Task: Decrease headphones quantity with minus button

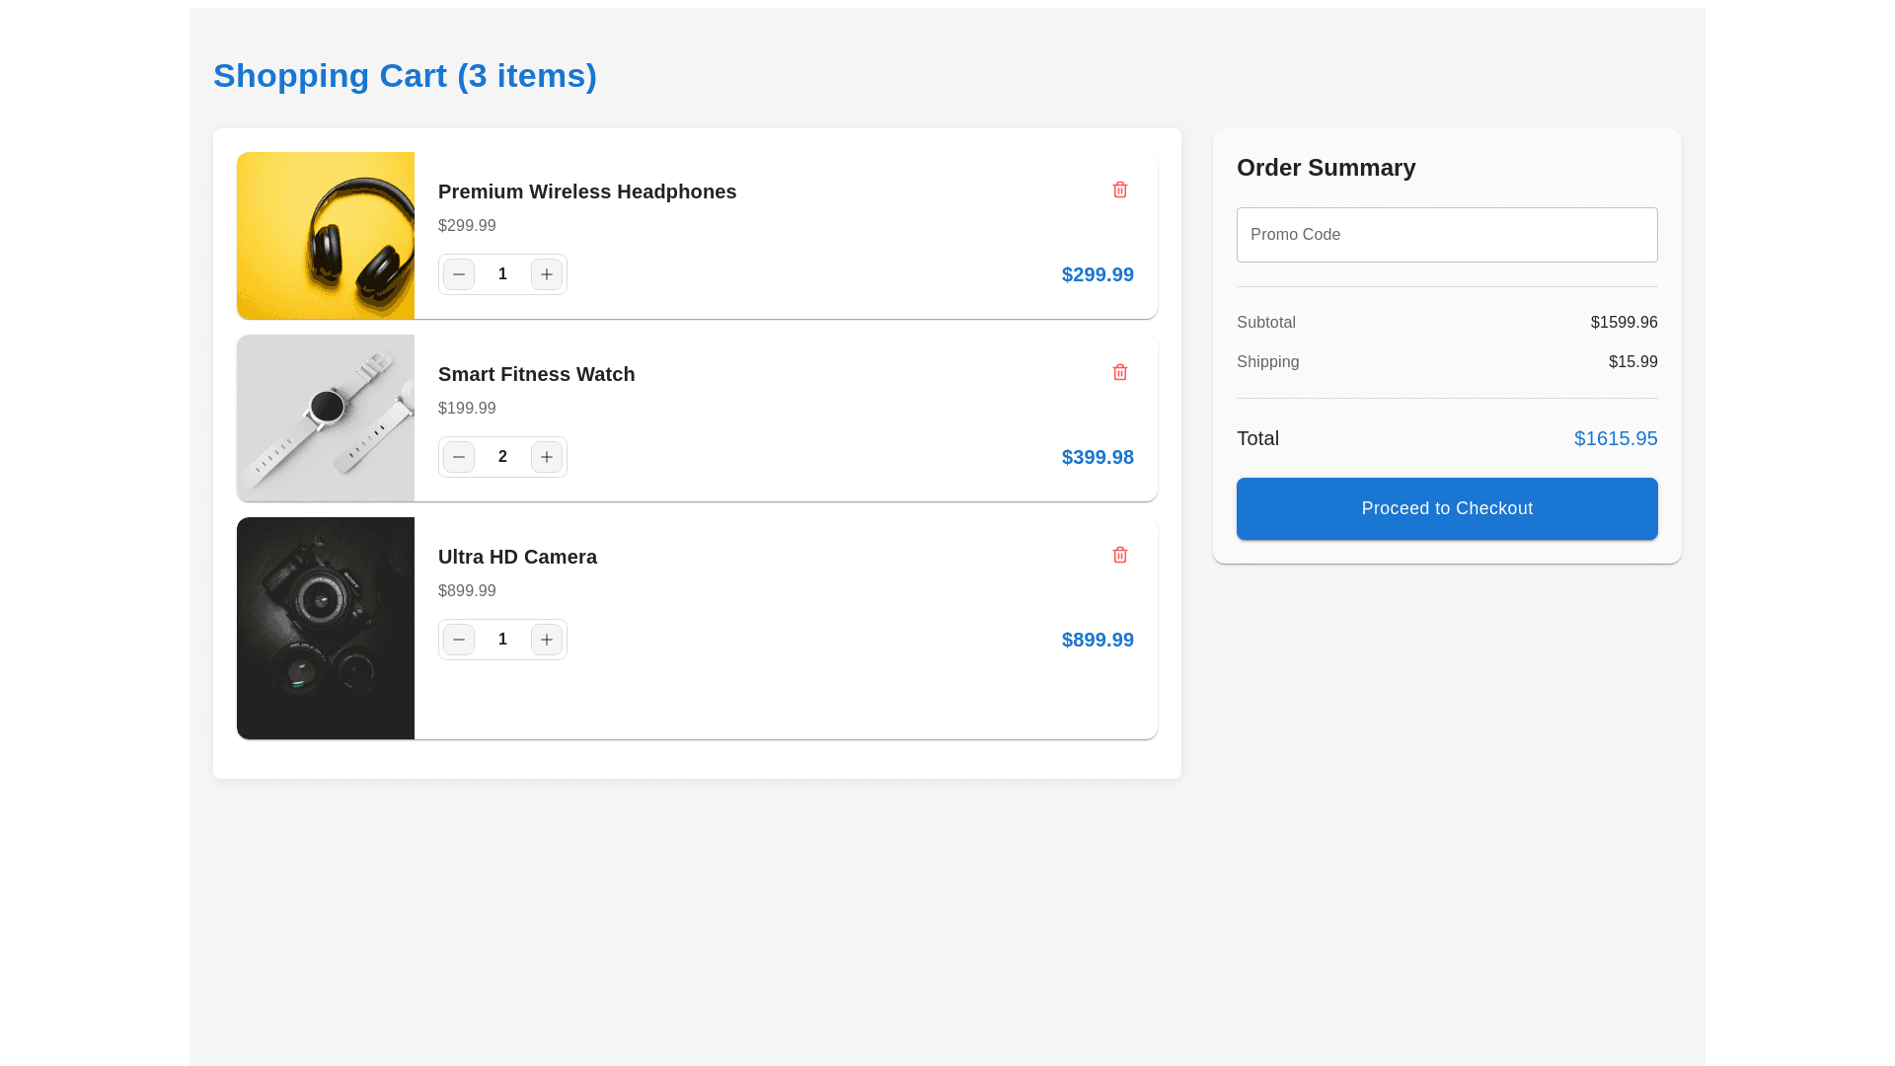Action: click(459, 274)
